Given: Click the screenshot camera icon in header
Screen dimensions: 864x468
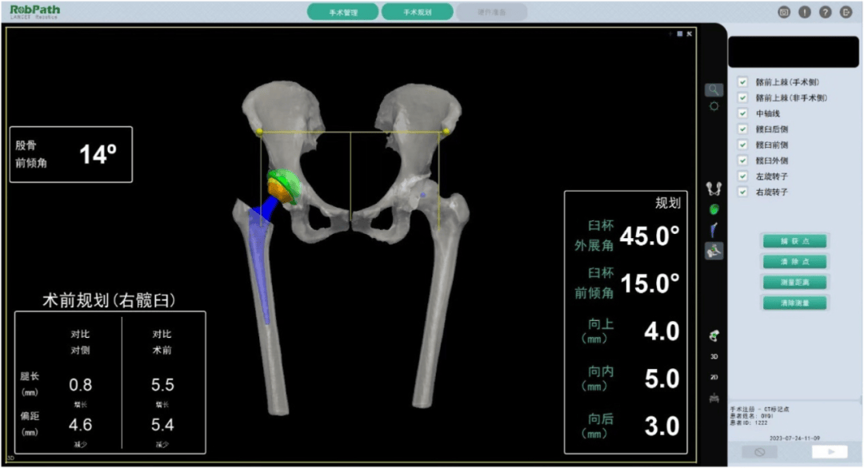Looking at the screenshot, I should (x=784, y=12).
